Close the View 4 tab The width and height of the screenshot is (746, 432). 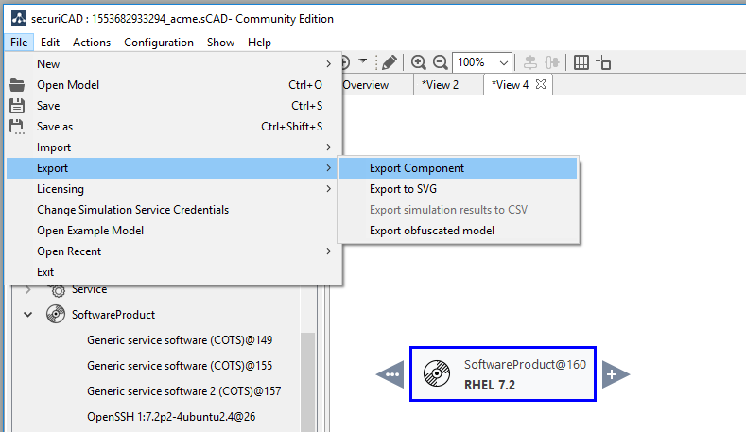click(x=541, y=84)
